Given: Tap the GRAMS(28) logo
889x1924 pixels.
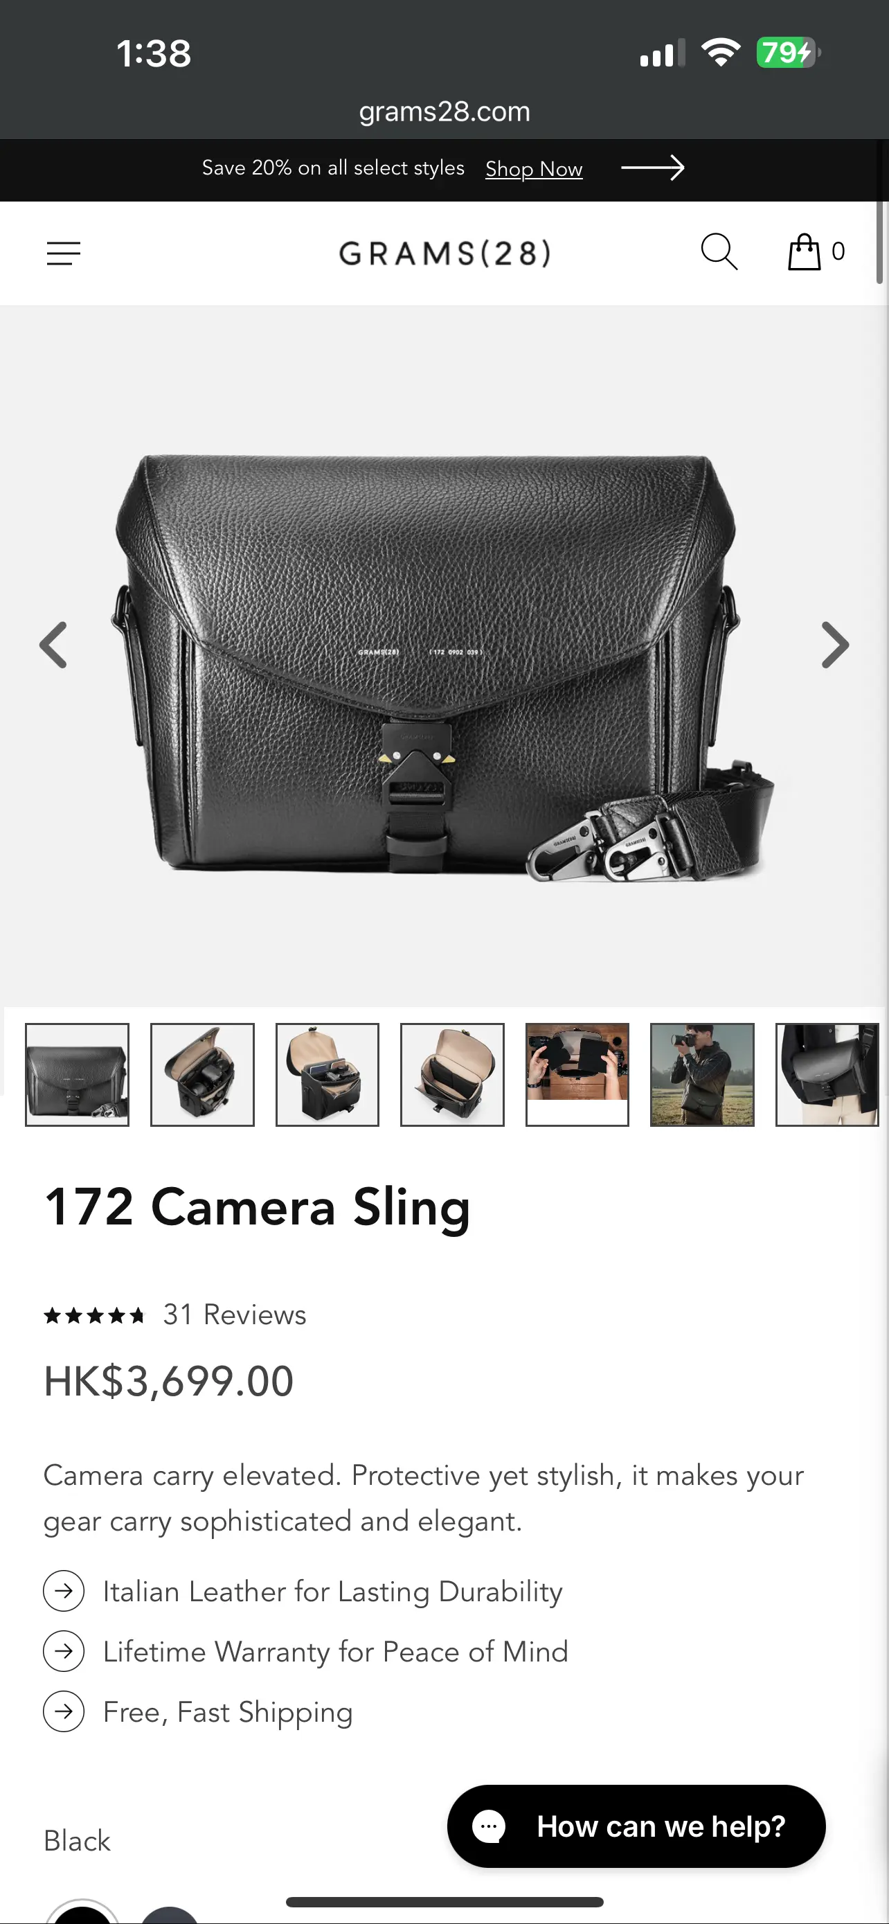Looking at the screenshot, I should pos(445,254).
